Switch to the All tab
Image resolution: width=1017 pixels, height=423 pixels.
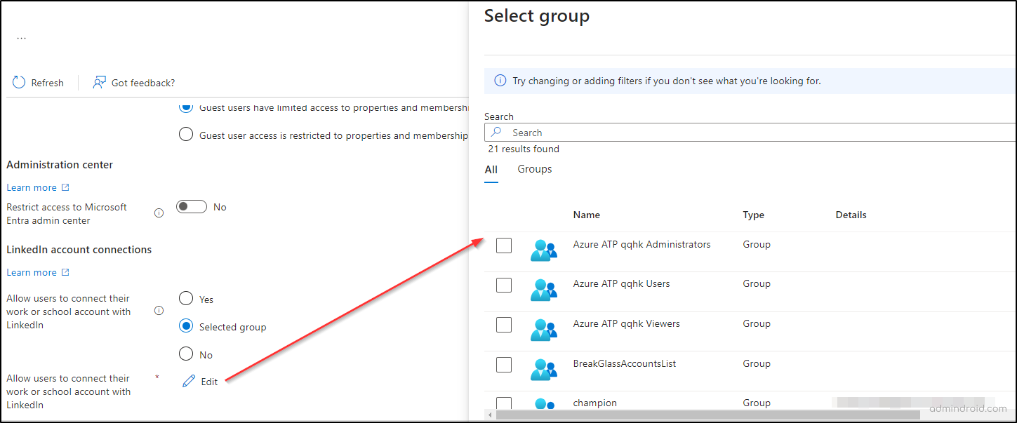point(491,168)
